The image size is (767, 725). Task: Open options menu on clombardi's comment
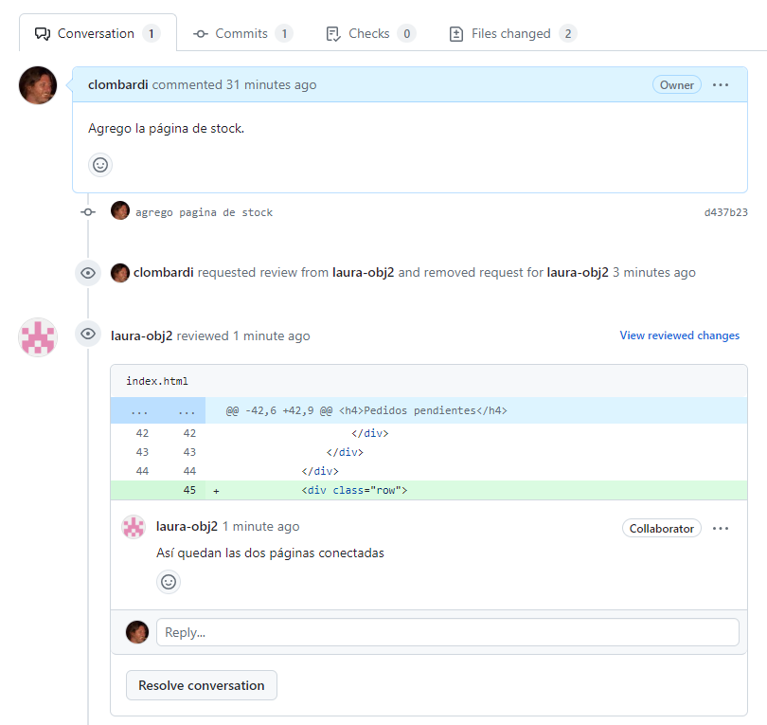[721, 85]
